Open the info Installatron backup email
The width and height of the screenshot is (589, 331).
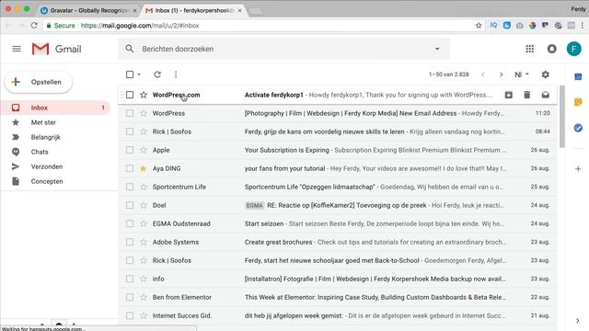338,279
